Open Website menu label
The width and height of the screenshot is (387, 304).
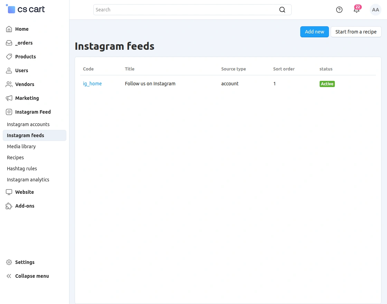(25, 192)
